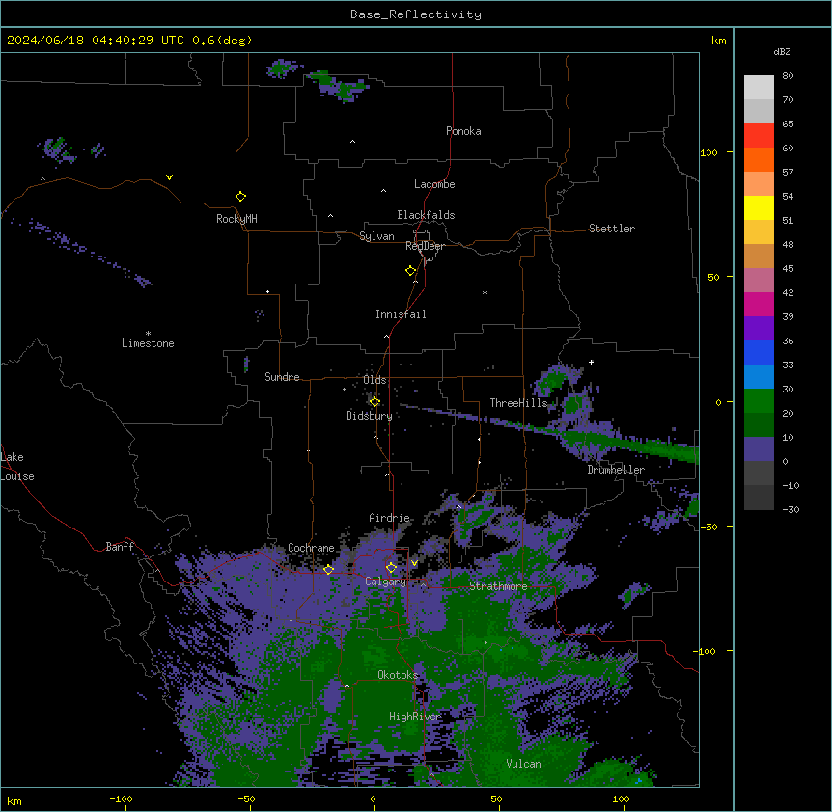This screenshot has height=812, width=832.
Task: Click the Didsbury city label
Action: pyautogui.click(x=369, y=416)
